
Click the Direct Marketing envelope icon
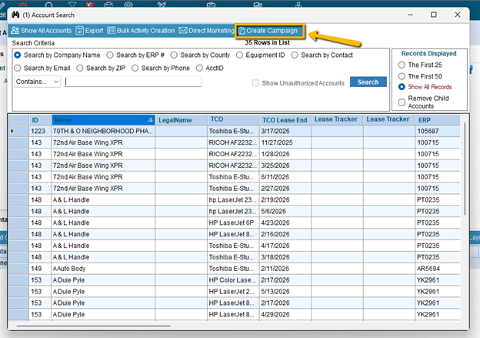[x=183, y=30]
